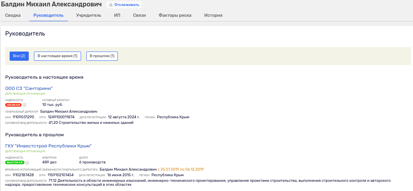
Task: Open ООО СЗ "Санторини" company link
Action: 29,88
